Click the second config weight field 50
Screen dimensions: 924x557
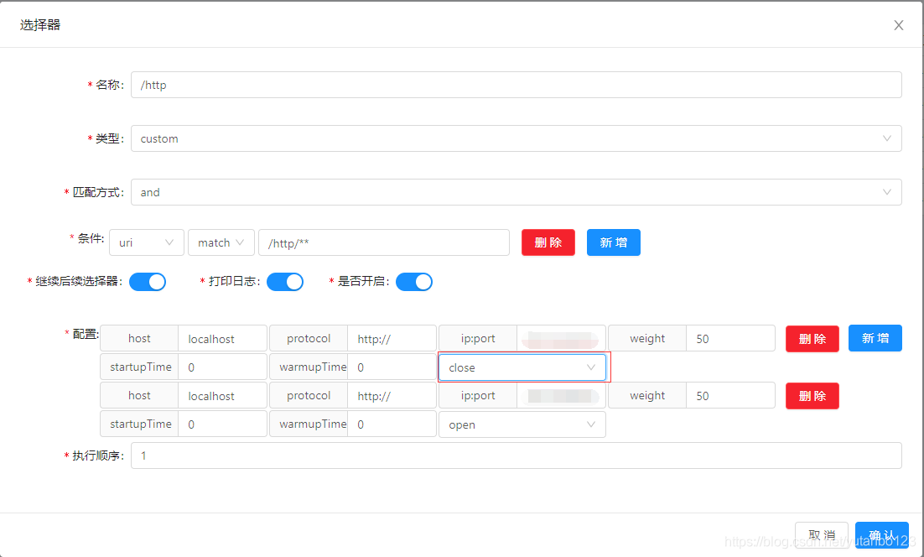730,395
